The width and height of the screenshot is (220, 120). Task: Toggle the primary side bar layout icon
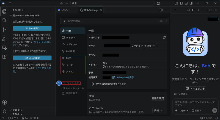[181, 3]
